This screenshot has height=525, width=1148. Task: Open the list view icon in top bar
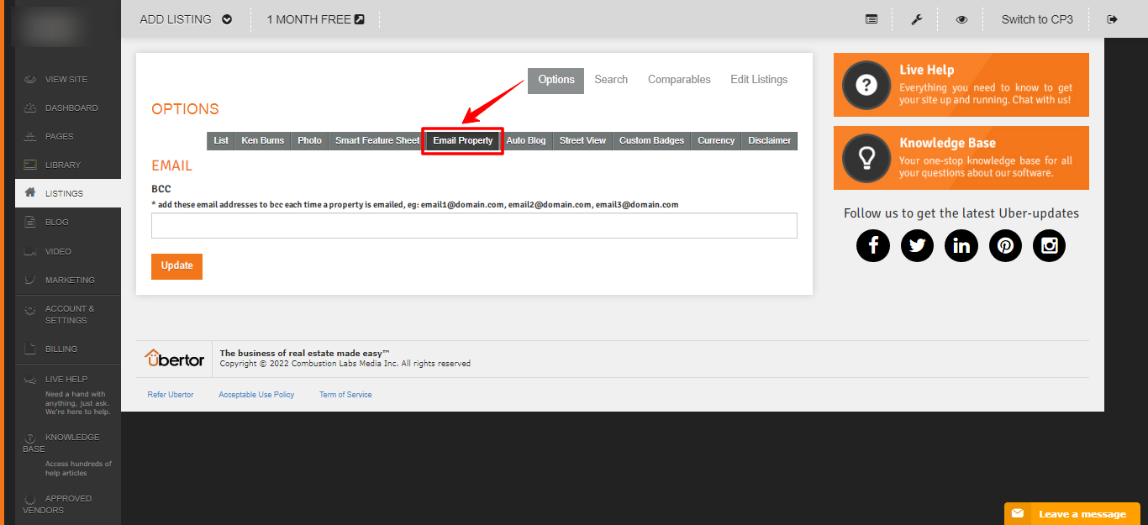(x=872, y=19)
